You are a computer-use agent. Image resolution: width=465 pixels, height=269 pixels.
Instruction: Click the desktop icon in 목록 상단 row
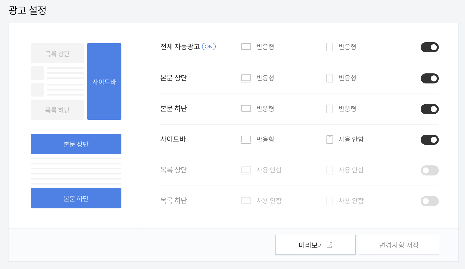pos(246,170)
